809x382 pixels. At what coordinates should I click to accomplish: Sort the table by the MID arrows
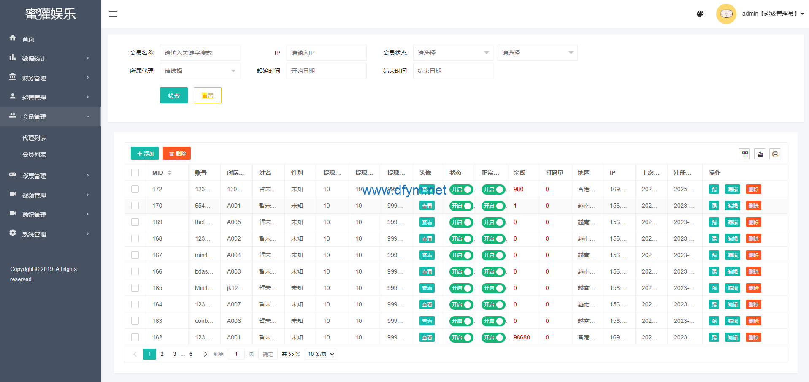[170, 173]
